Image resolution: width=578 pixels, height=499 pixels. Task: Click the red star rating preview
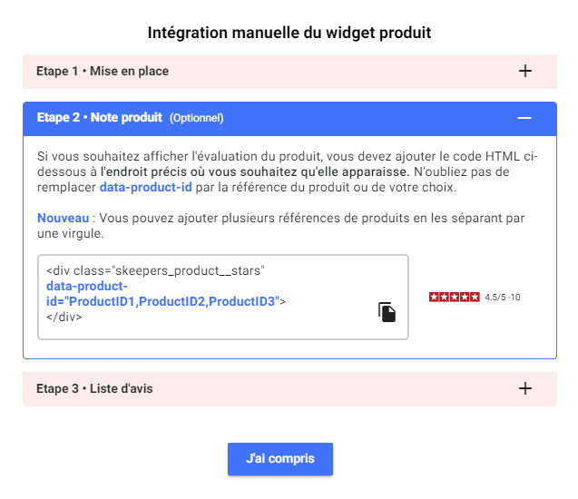click(x=454, y=297)
